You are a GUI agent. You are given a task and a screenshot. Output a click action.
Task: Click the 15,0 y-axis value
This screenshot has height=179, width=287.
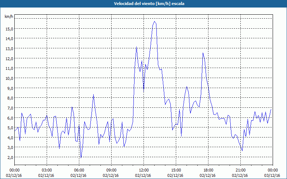[9, 29]
